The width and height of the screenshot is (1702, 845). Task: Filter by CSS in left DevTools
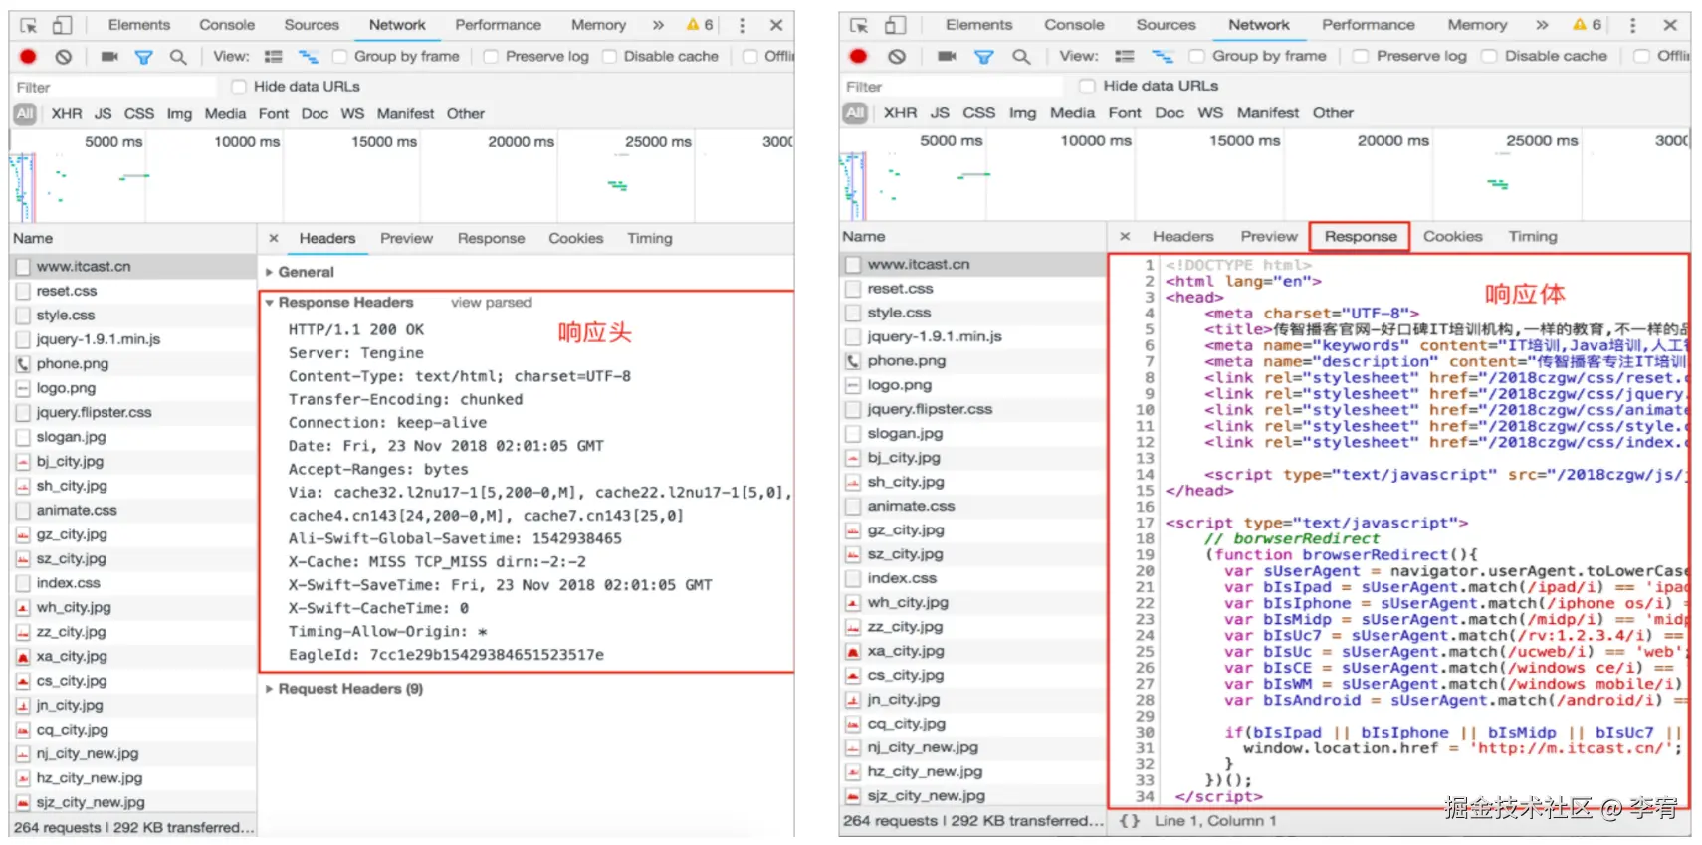pyautogui.click(x=139, y=114)
